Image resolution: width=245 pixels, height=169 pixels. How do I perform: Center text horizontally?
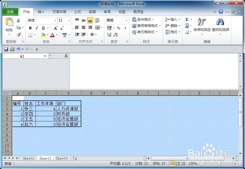(x=84, y=28)
